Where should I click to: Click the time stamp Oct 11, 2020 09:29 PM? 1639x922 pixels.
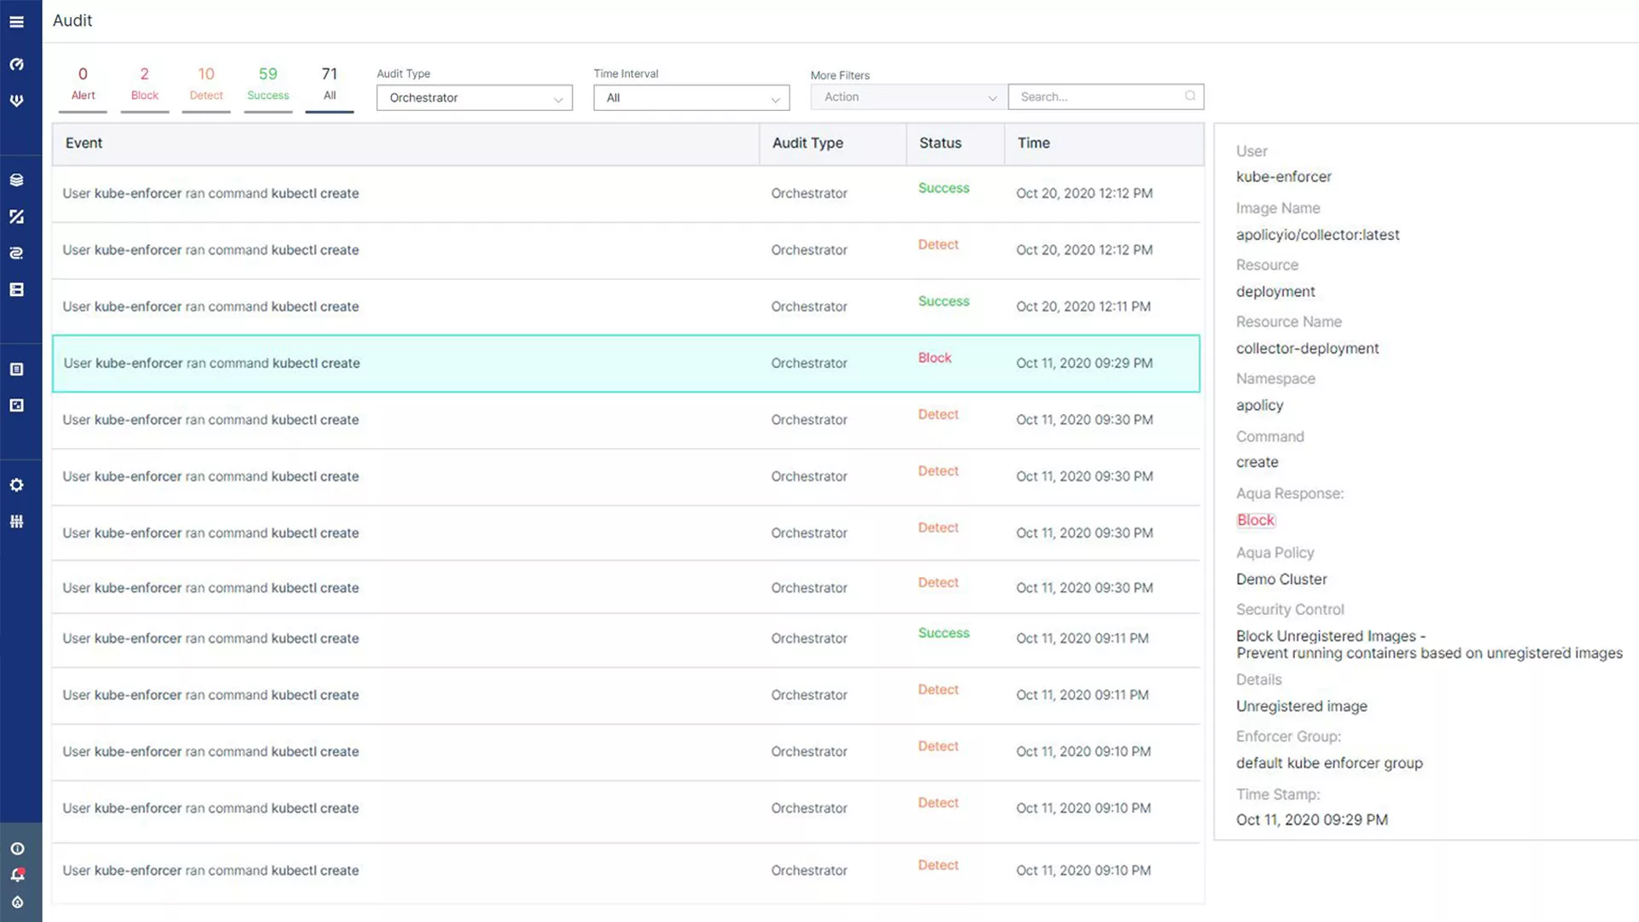coord(1311,820)
